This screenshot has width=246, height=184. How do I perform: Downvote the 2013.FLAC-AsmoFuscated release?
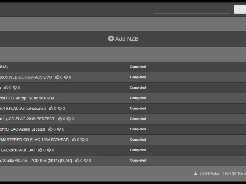coord(60,129)
